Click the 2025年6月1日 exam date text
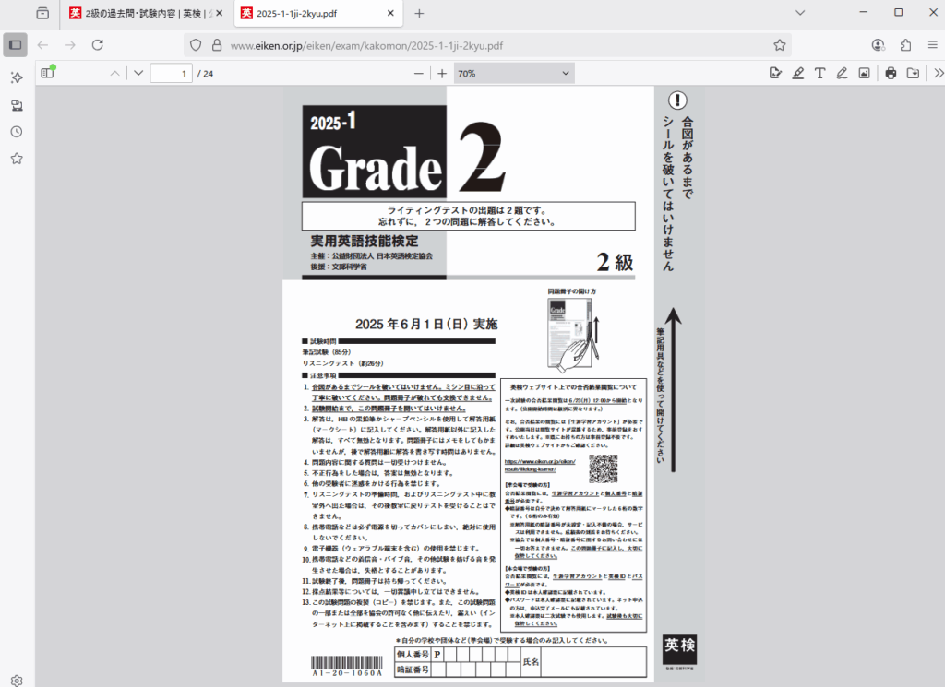The width and height of the screenshot is (945, 687). 426,324
